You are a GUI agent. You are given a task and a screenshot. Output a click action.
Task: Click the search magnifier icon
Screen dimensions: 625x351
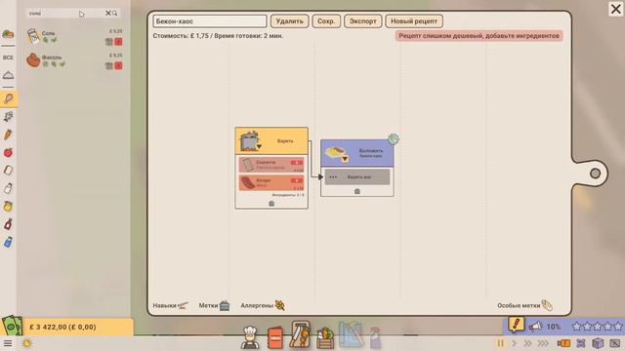(x=115, y=13)
